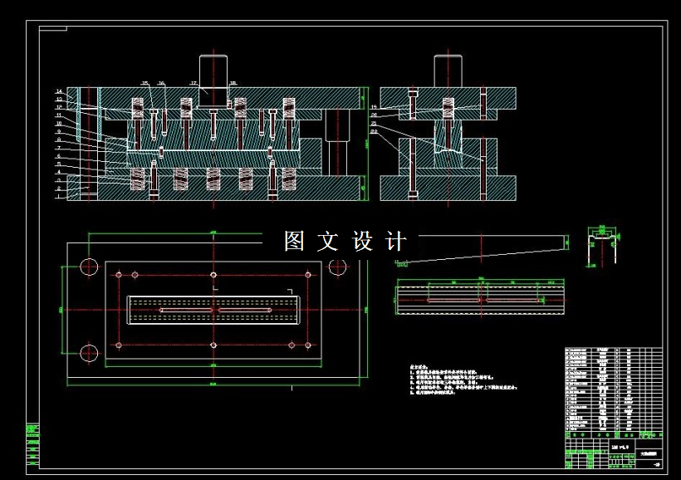Pick upper-right guide pillar circle in plan view

click(x=337, y=267)
